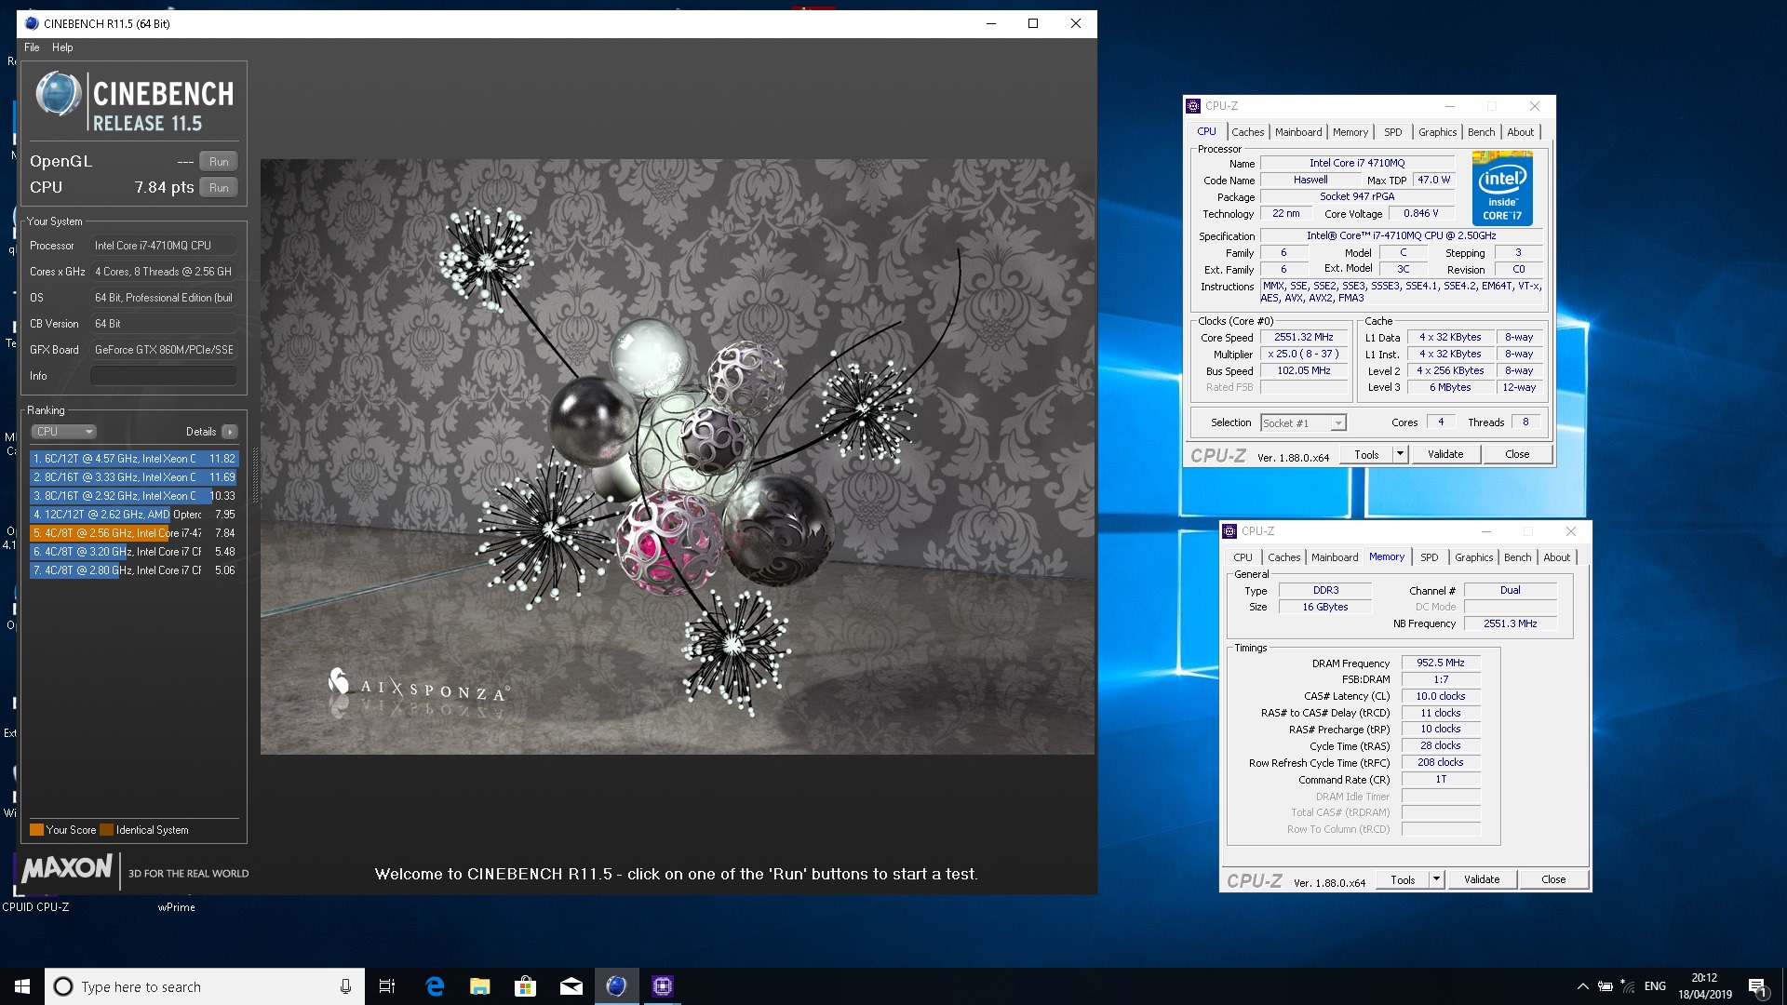Open the Windows Start menu
The height and width of the screenshot is (1005, 1787).
pos(22,986)
